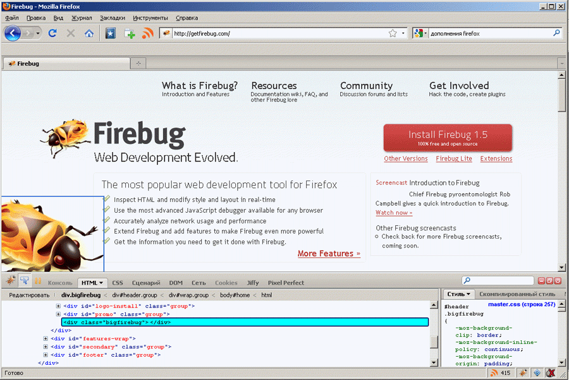This screenshot has height=380, width=569.
Task: Open the Журнал menu
Action: click(82, 18)
